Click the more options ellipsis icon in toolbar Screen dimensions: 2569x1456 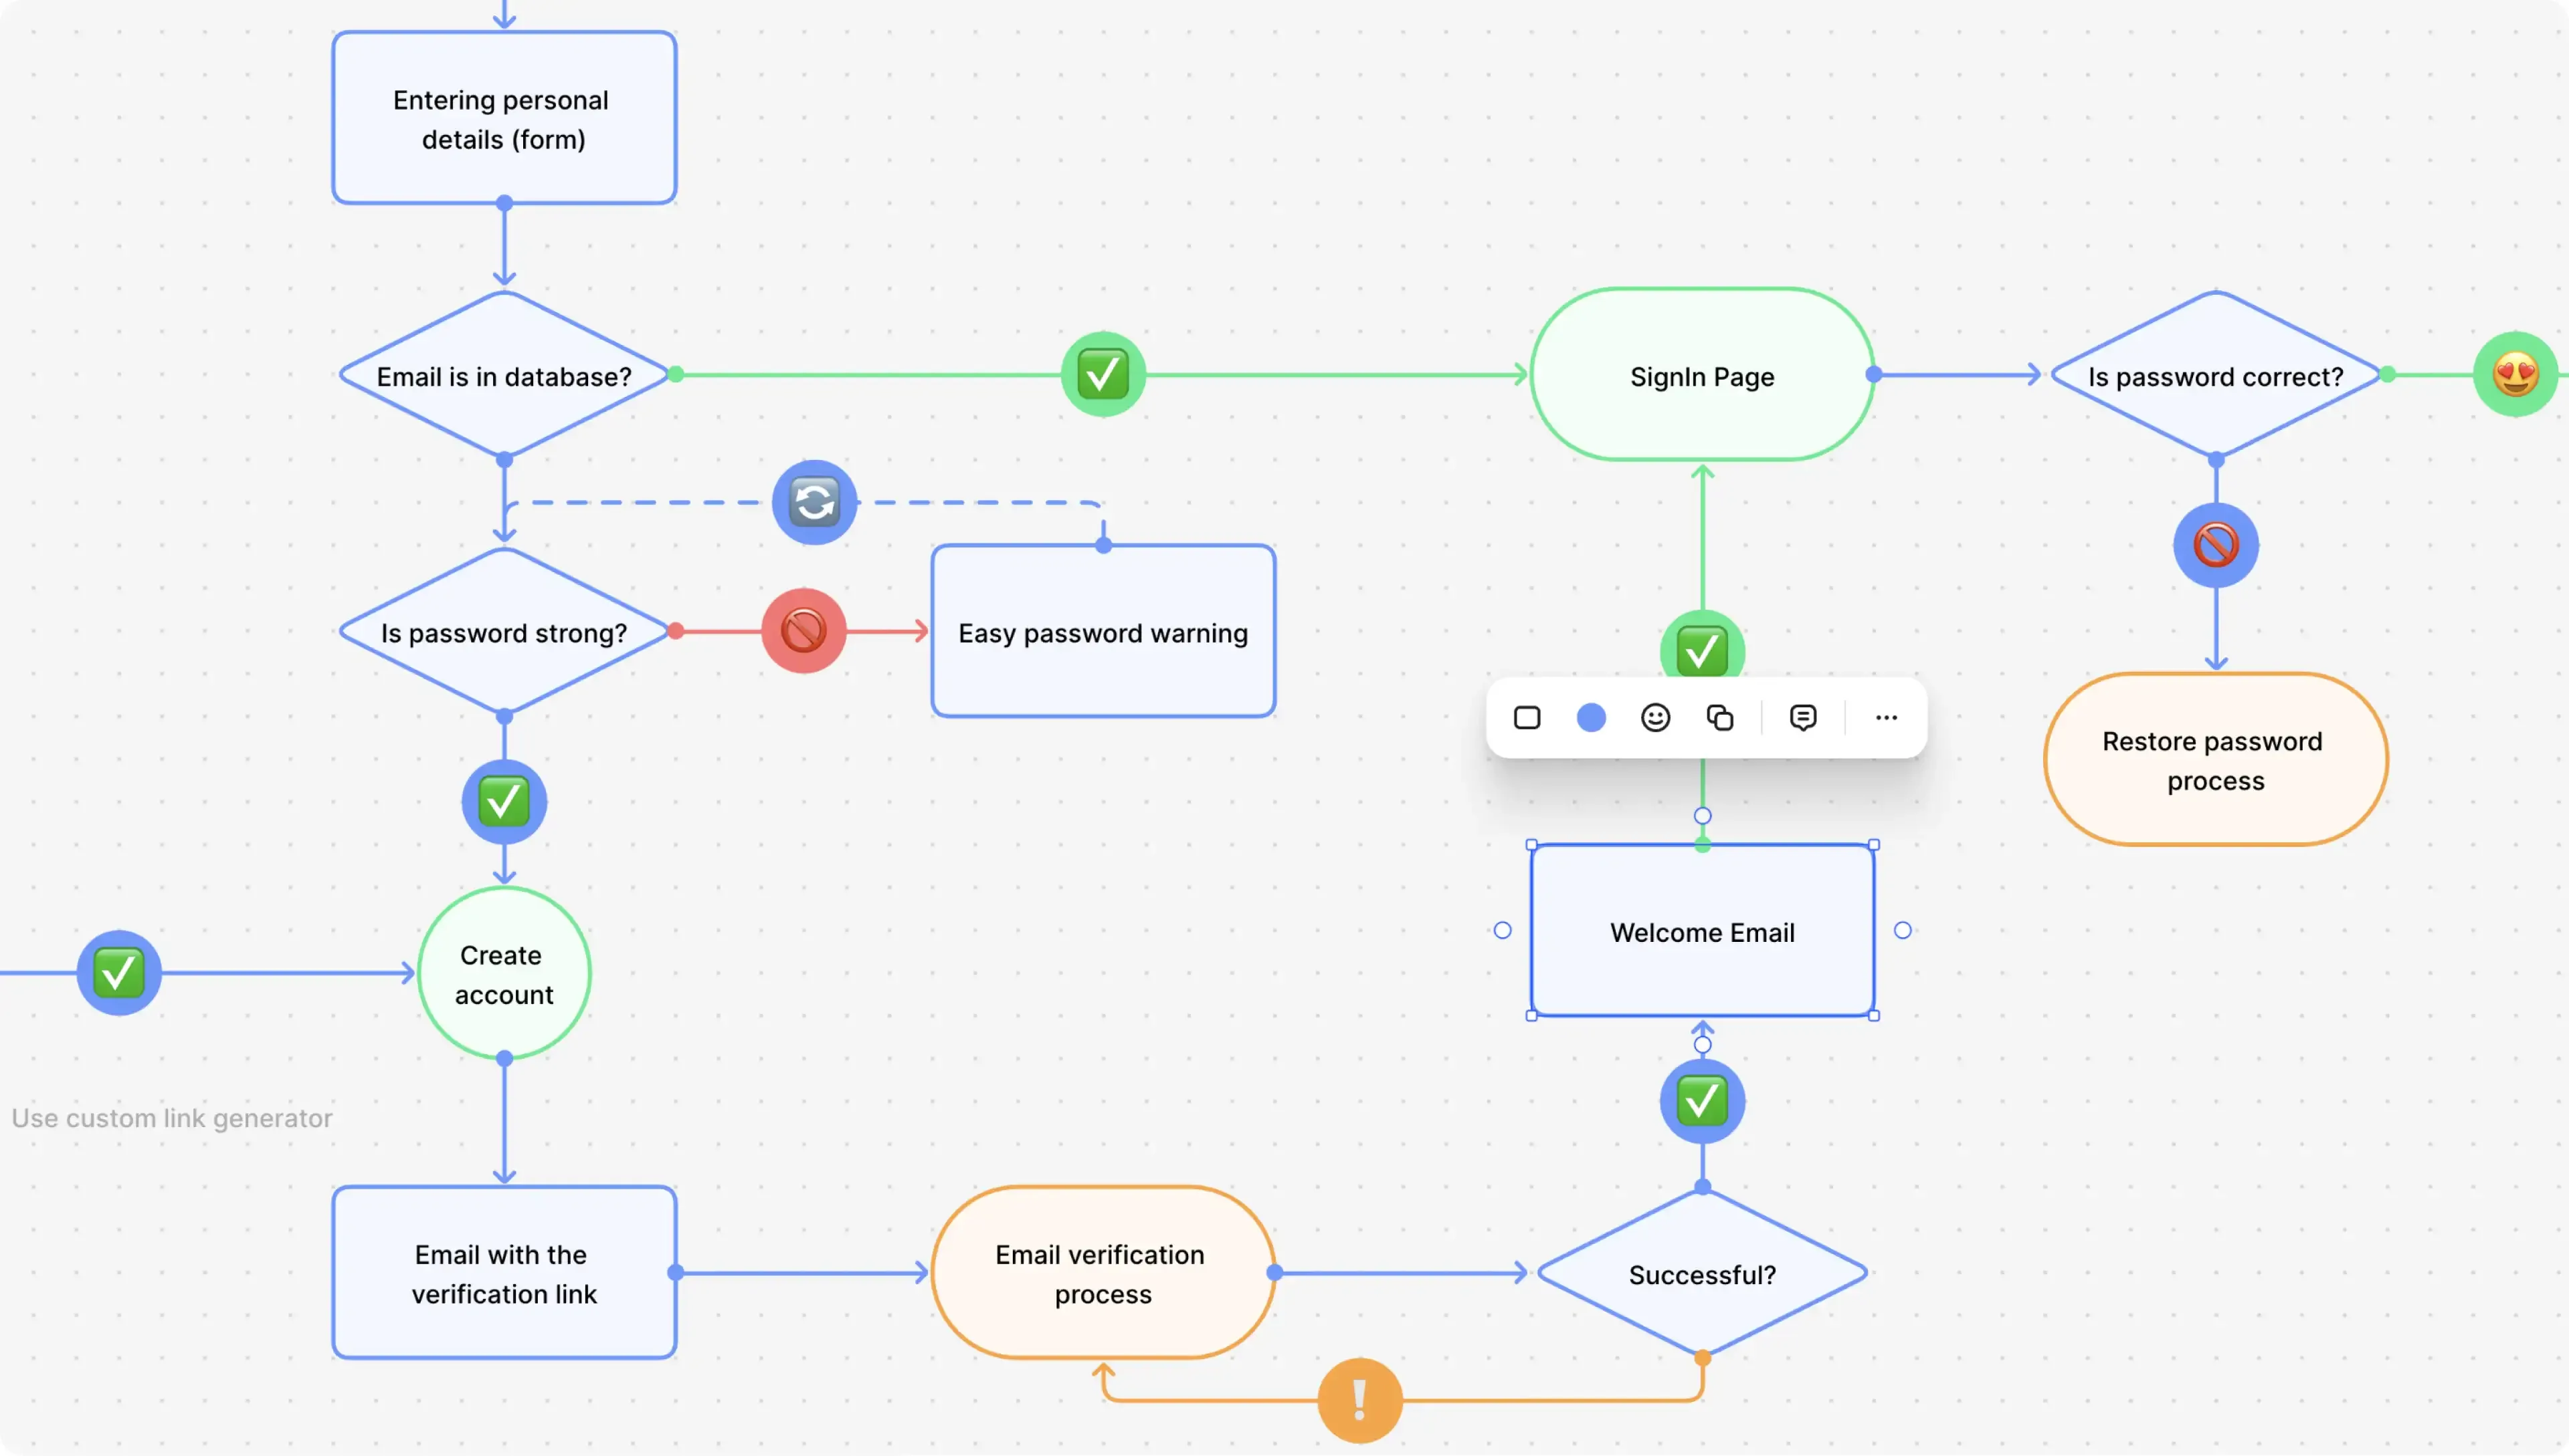pyautogui.click(x=1885, y=717)
